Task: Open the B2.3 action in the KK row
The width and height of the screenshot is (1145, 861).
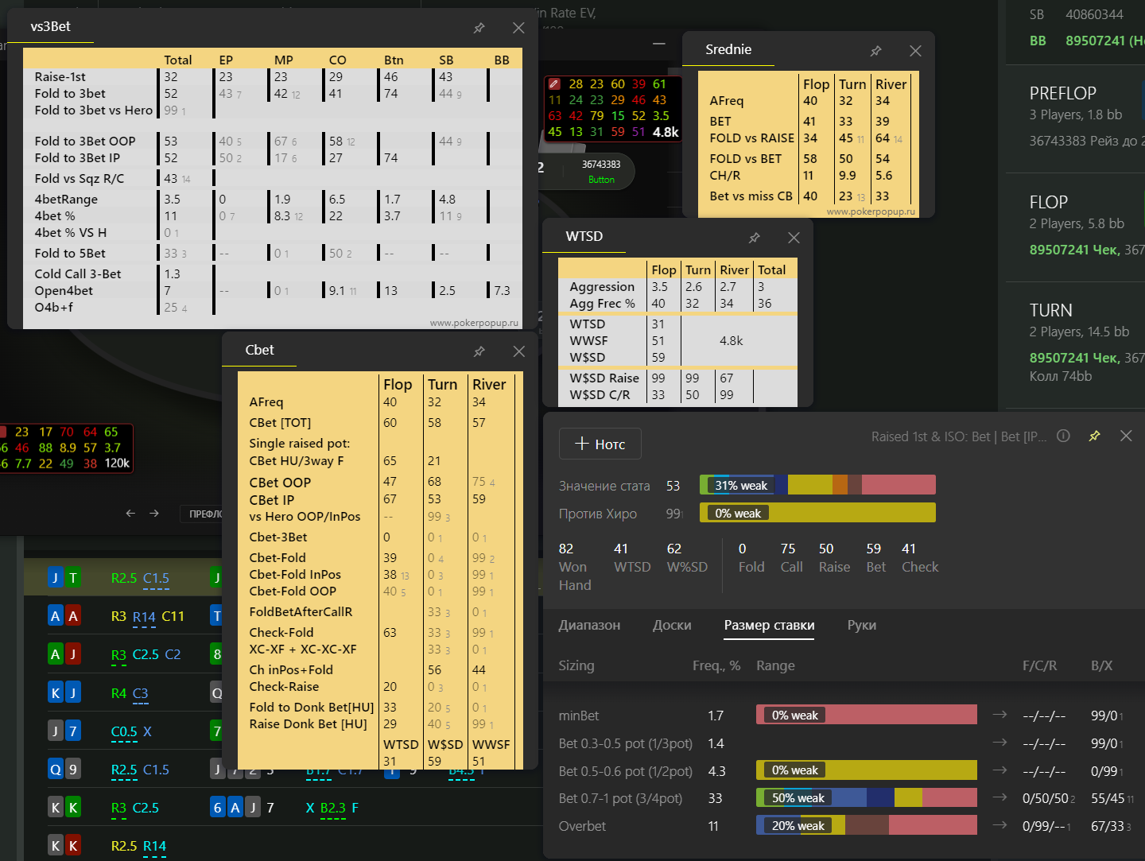Action: click(x=333, y=808)
